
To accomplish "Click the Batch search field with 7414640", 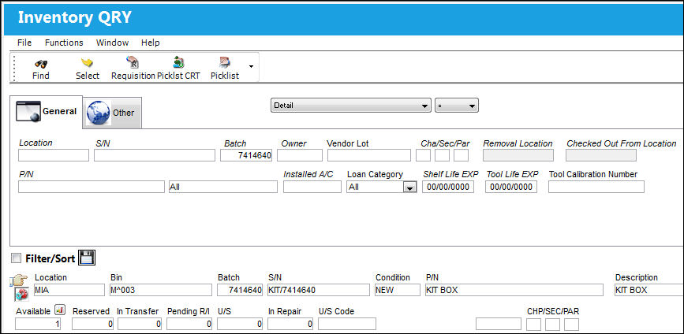I will (246, 155).
